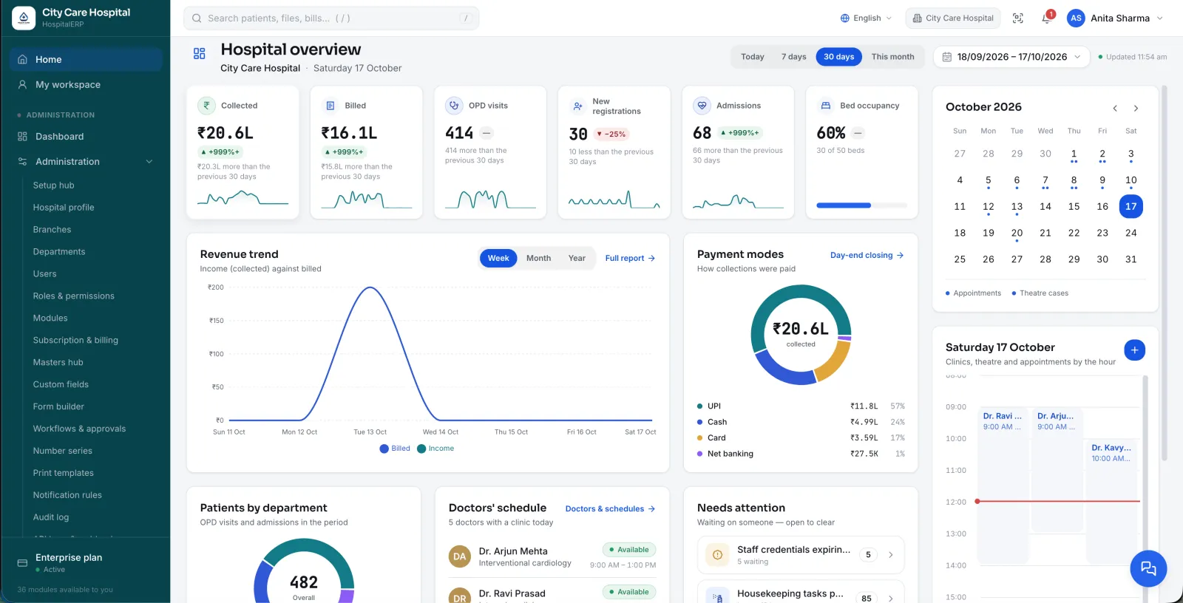Image resolution: width=1183 pixels, height=603 pixels.
Task: Open the Day-end closing link
Action: [867, 256]
